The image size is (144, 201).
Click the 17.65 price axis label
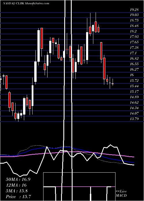[134, 42]
